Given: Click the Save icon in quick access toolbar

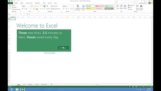Looking at the screenshot, I should click(x=12, y=1).
